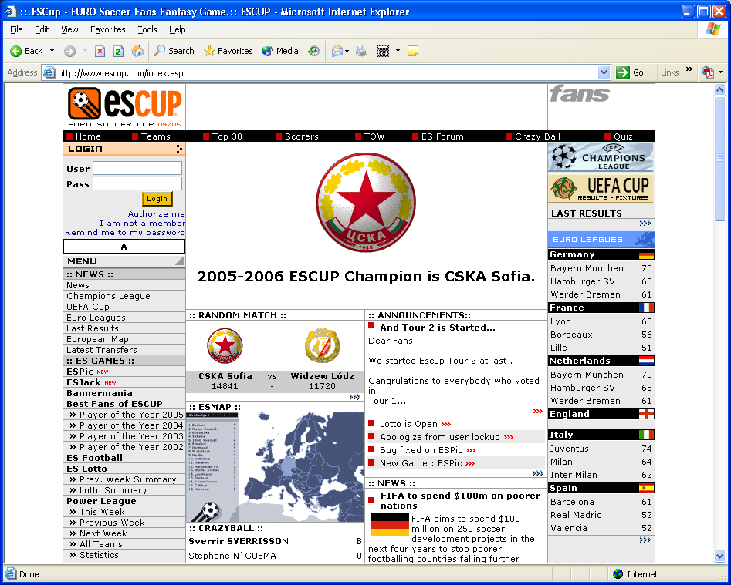Refresh the page using the toolbar icon
The width and height of the screenshot is (731, 585).
tap(118, 51)
